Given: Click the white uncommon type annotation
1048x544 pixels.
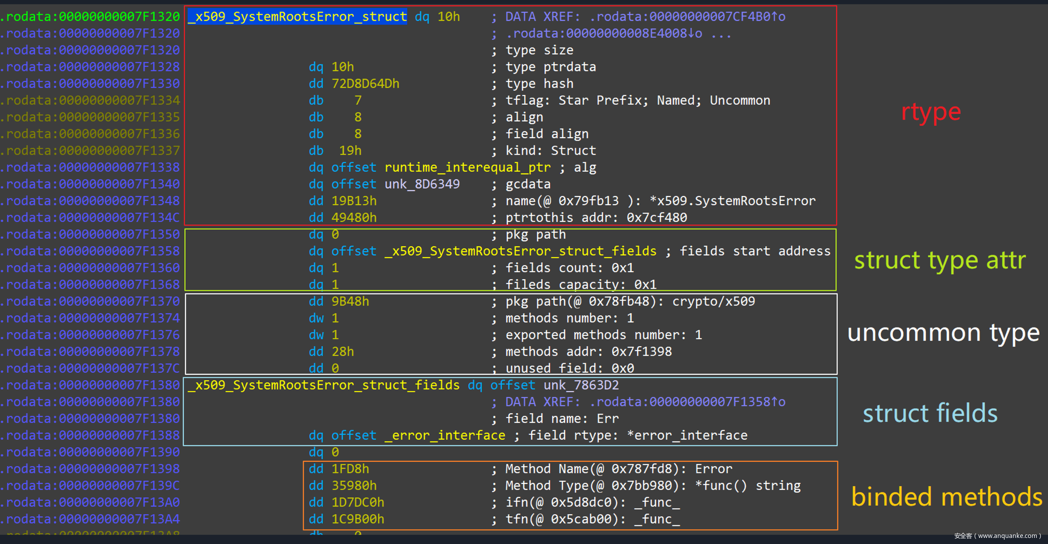Looking at the screenshot, I should [x=943, y=332].
